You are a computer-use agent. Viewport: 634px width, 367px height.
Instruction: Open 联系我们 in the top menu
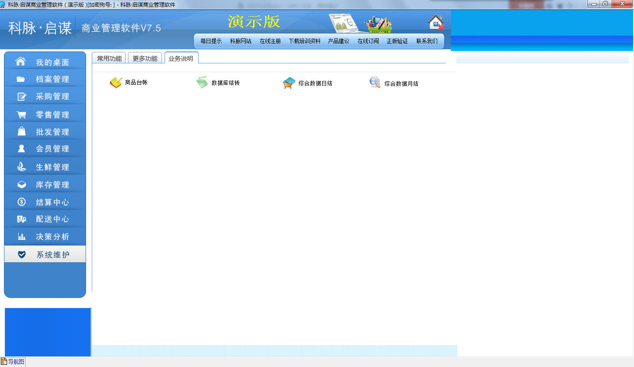pyautogui.click(x=427, y=41)
